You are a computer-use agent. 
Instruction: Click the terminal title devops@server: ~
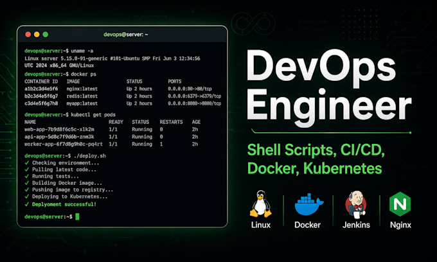point(126,35)
